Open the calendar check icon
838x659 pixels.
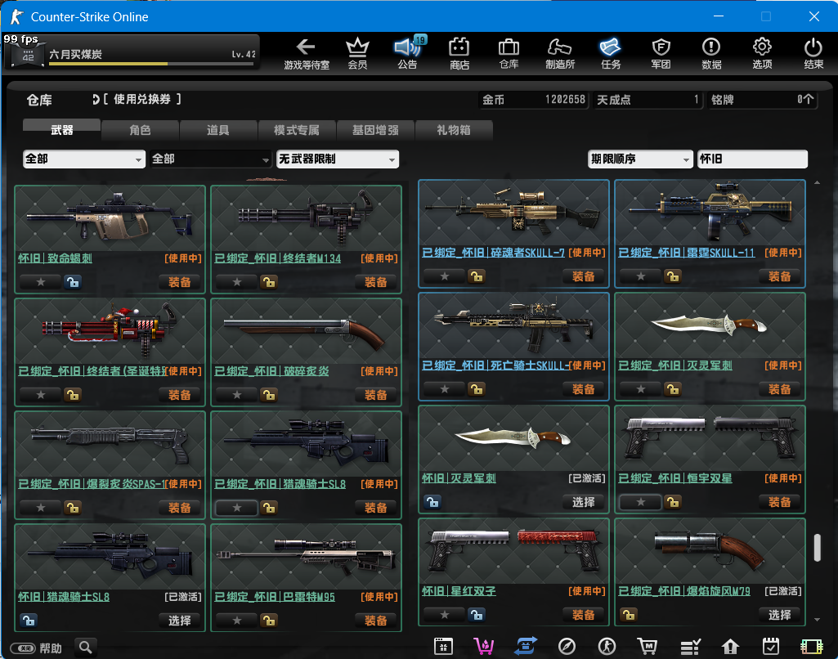click(771, 647)
